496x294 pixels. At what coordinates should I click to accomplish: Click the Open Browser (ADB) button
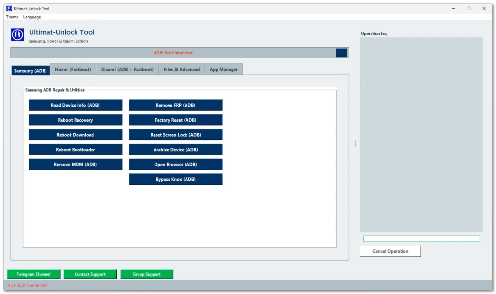[x=175, y=165]
